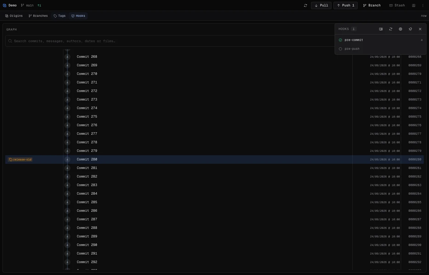Click hash 0000291
Image resolution: width=429 pixels, height=275 pixels.
point(415,254)
